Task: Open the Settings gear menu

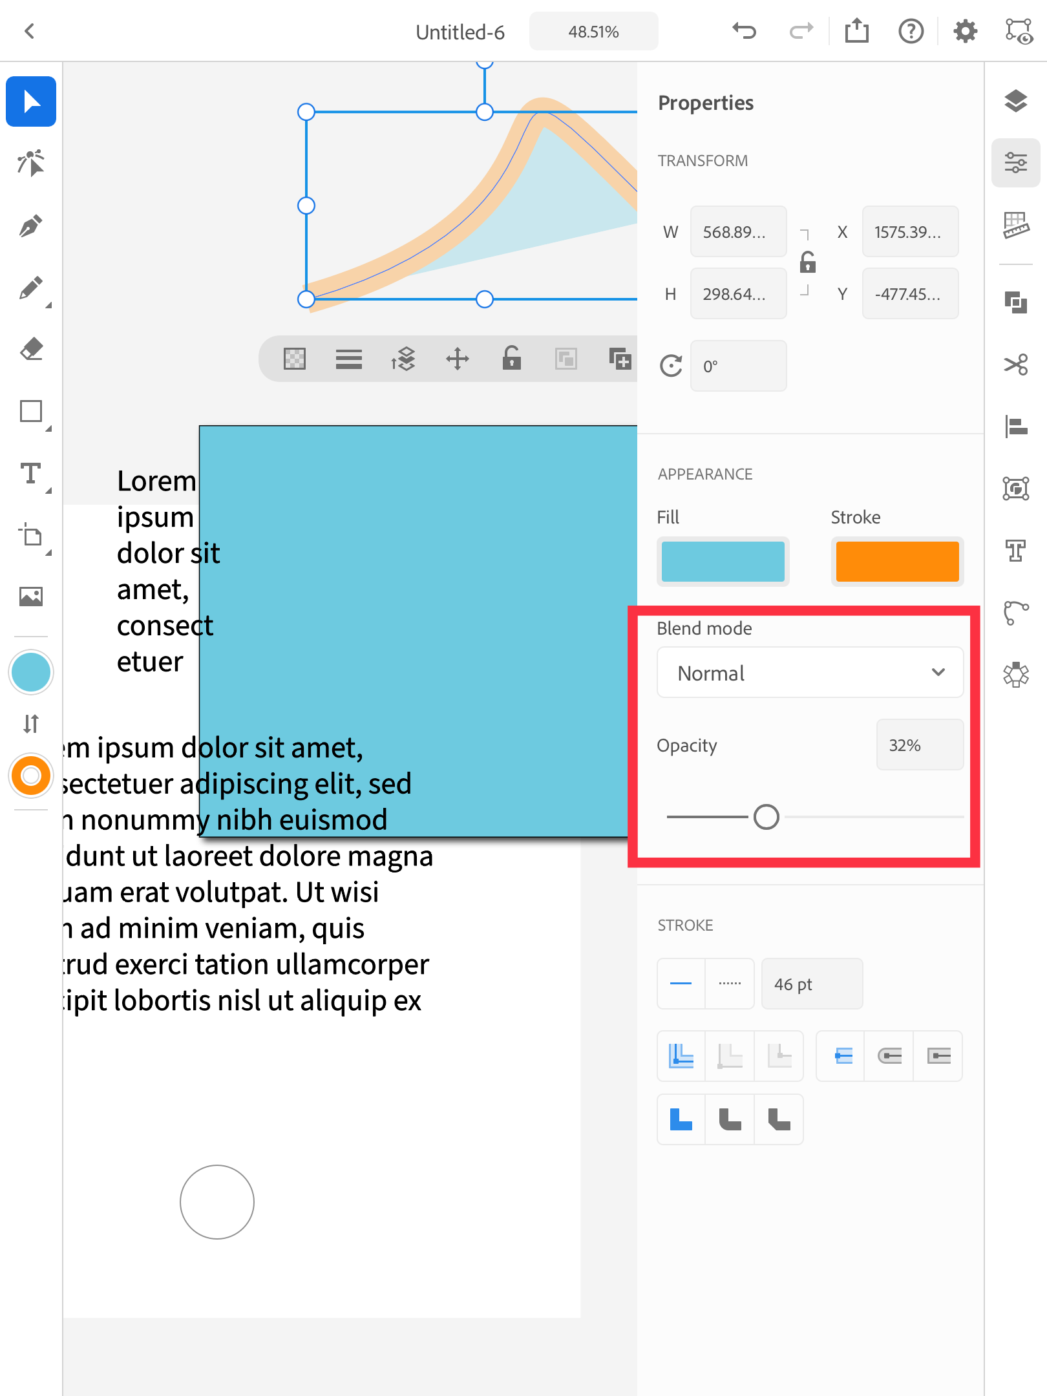Action: coord(965,30)
